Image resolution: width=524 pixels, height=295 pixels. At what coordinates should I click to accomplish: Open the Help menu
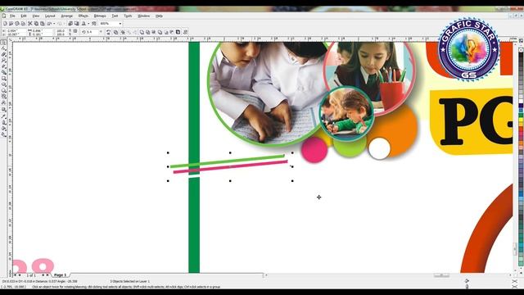tap(159, 16)
